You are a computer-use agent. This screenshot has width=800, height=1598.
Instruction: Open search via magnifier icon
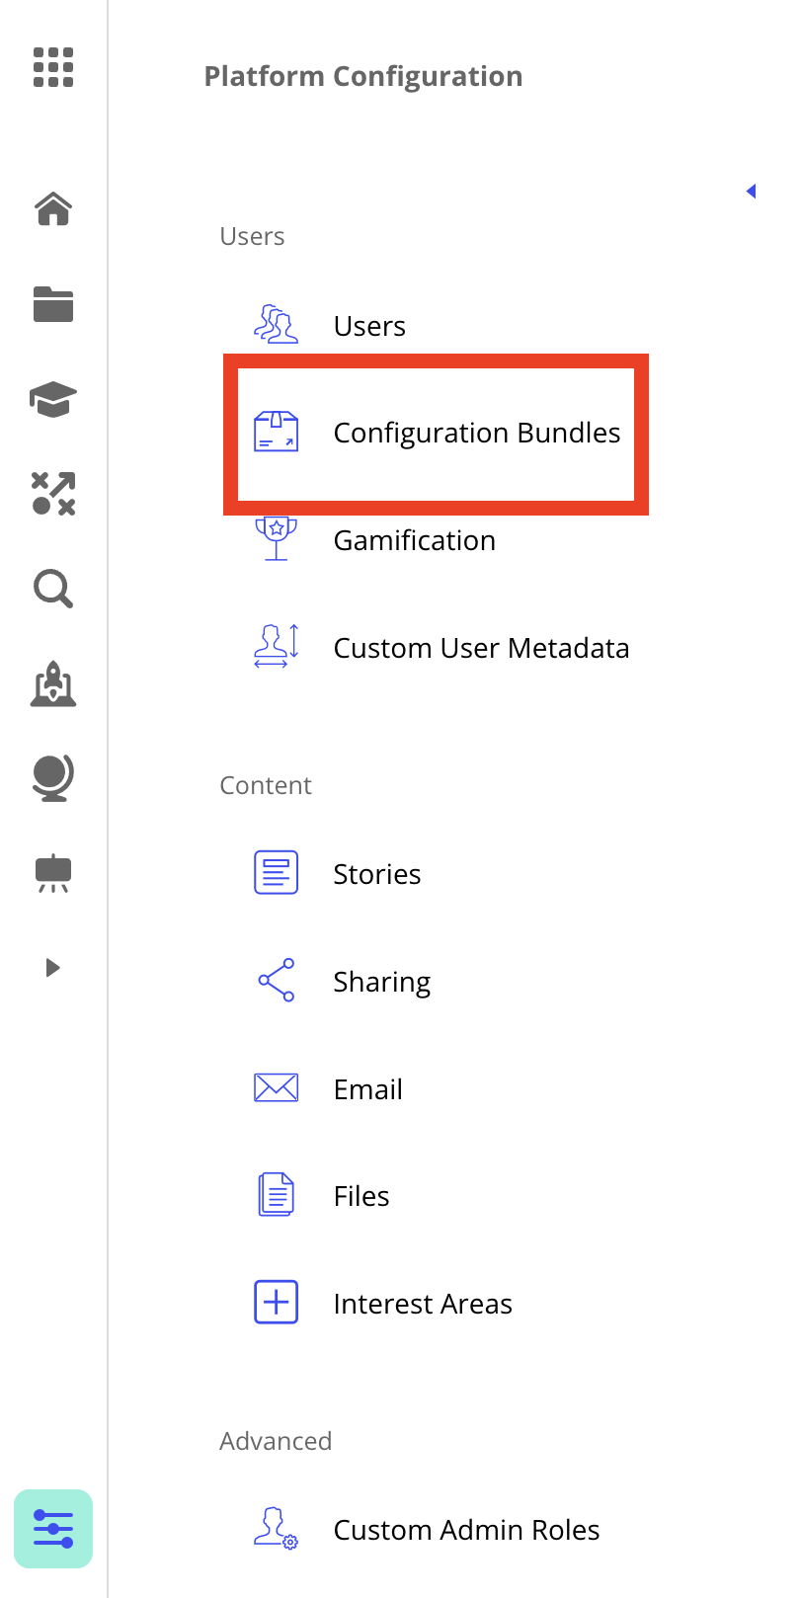pyautogui.click(x=53, y=589)
